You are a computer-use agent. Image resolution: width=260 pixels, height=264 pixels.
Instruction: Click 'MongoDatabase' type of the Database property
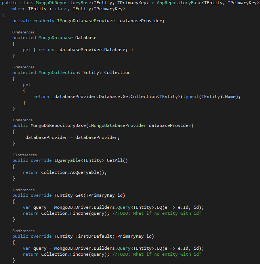click(56, 38)
